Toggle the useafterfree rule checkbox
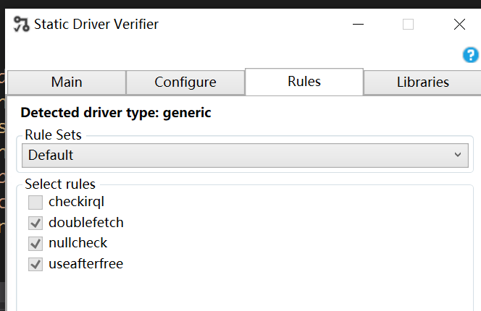This screenshot has height=311, width=481. pos(35,264)
